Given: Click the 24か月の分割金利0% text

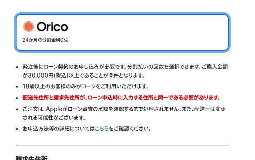Looking at the screenshot, I should [x=45, y=40].
